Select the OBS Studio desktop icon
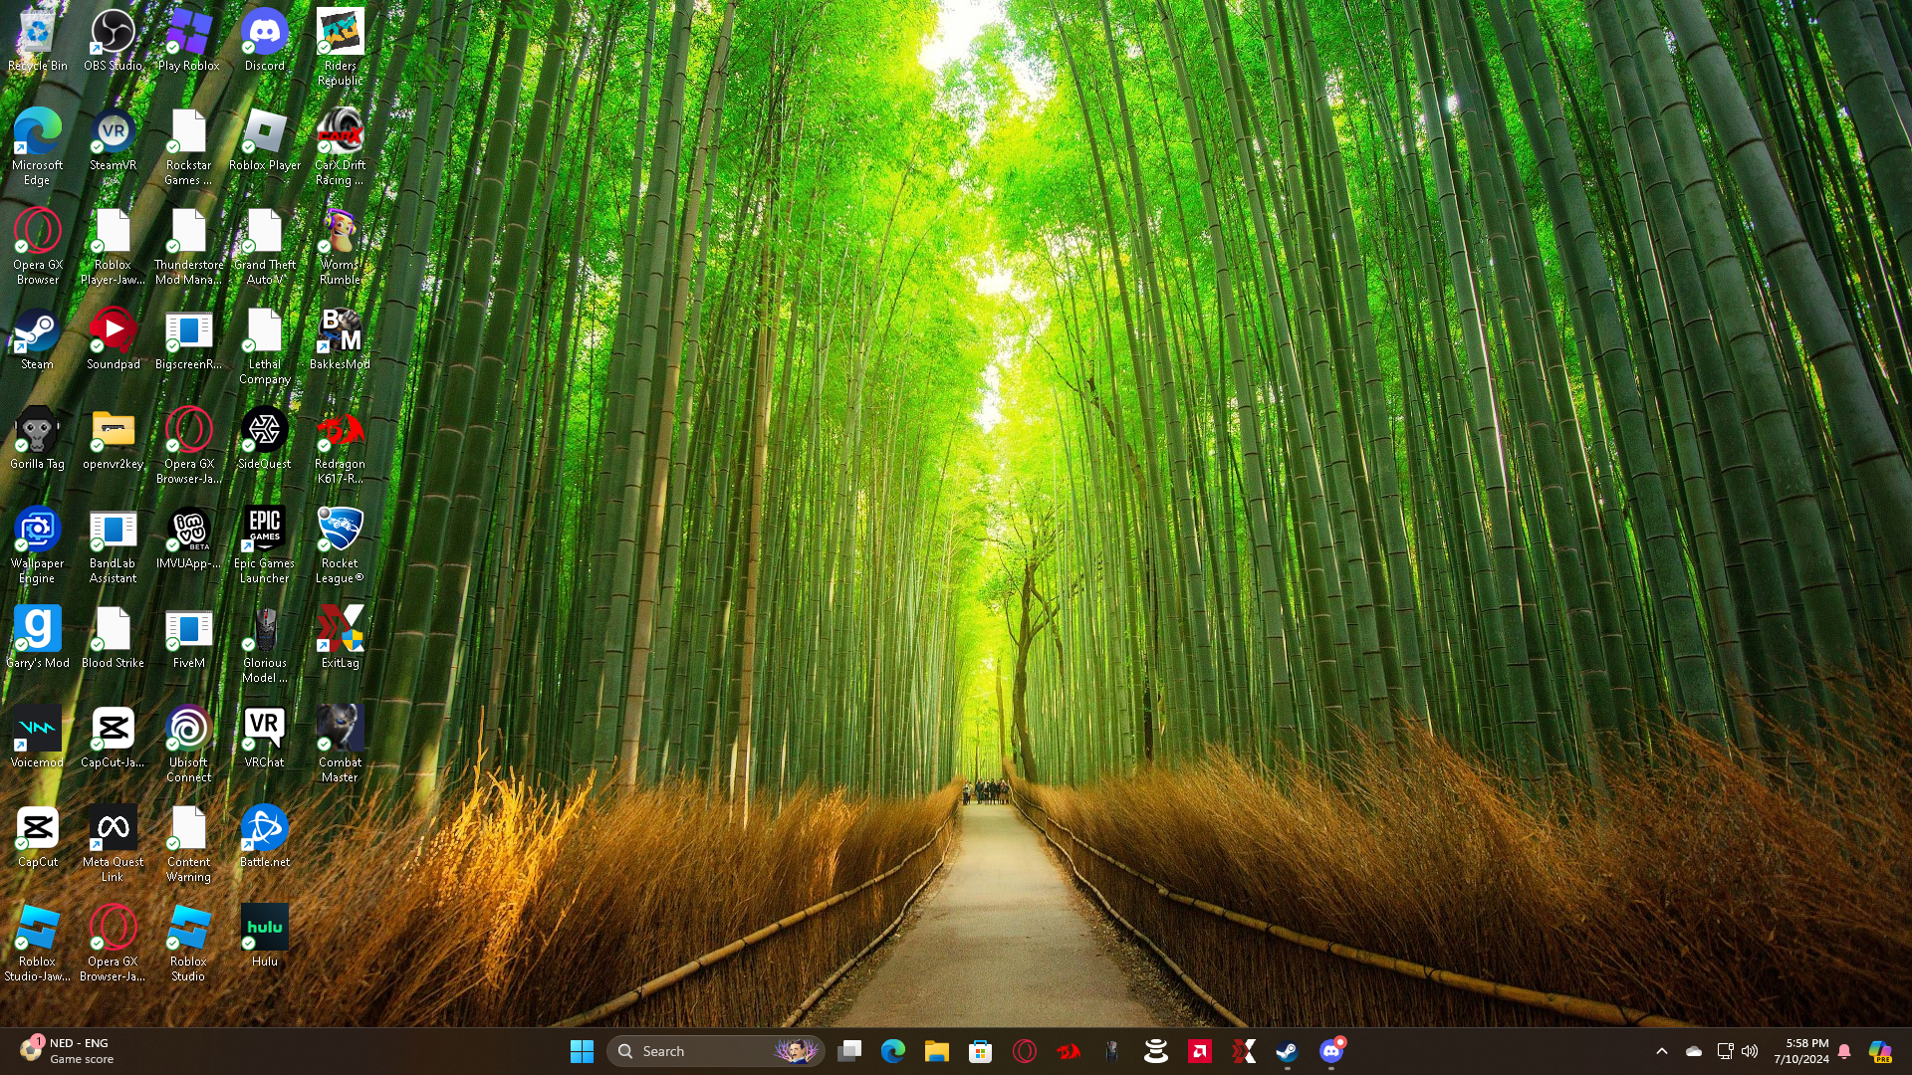 (x=113, y=41)
